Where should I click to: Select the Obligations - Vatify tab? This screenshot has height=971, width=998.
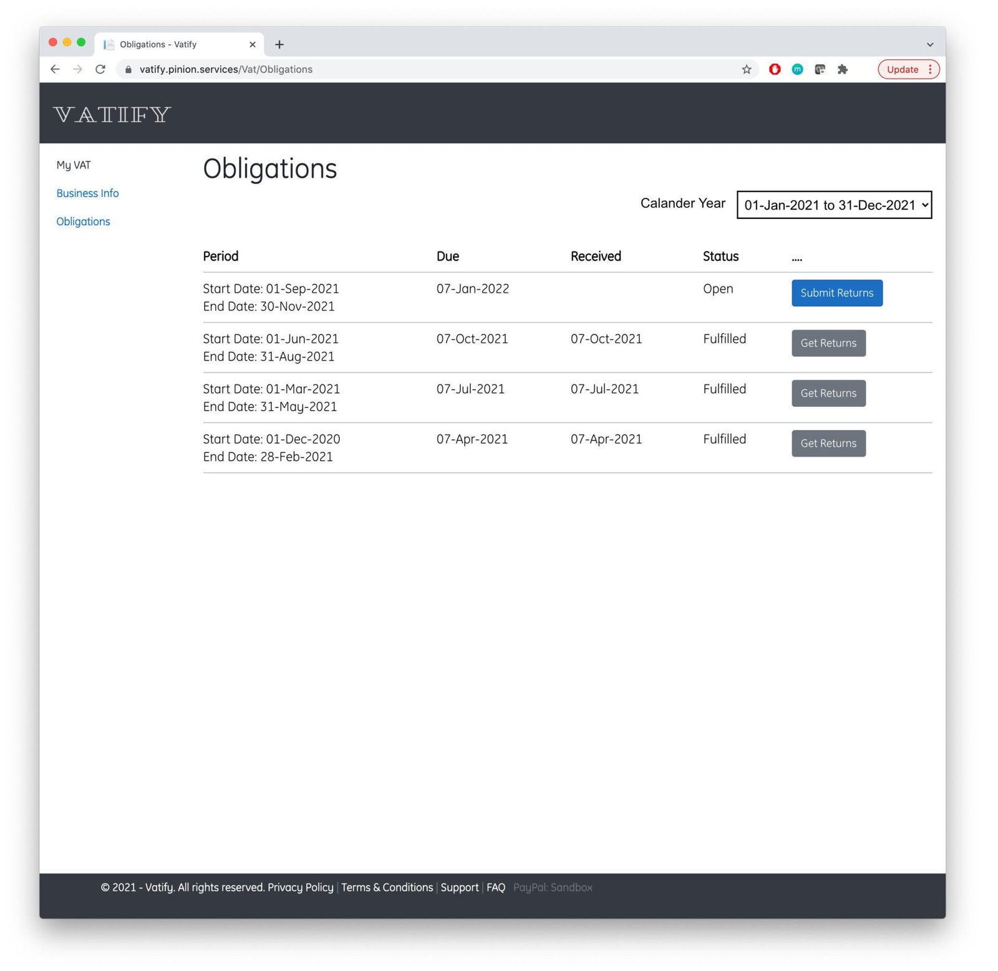(180, 44)
